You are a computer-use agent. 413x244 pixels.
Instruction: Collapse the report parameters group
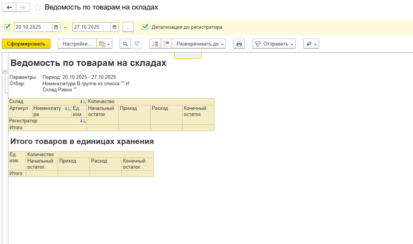tap(5, 72)
